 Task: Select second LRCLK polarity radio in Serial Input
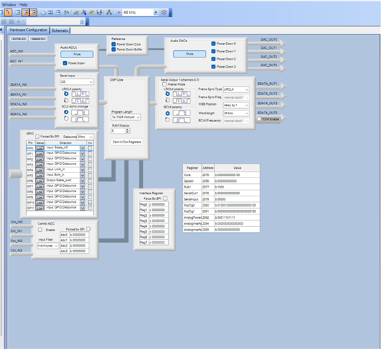pyautogui.click(x=66, y=100)
